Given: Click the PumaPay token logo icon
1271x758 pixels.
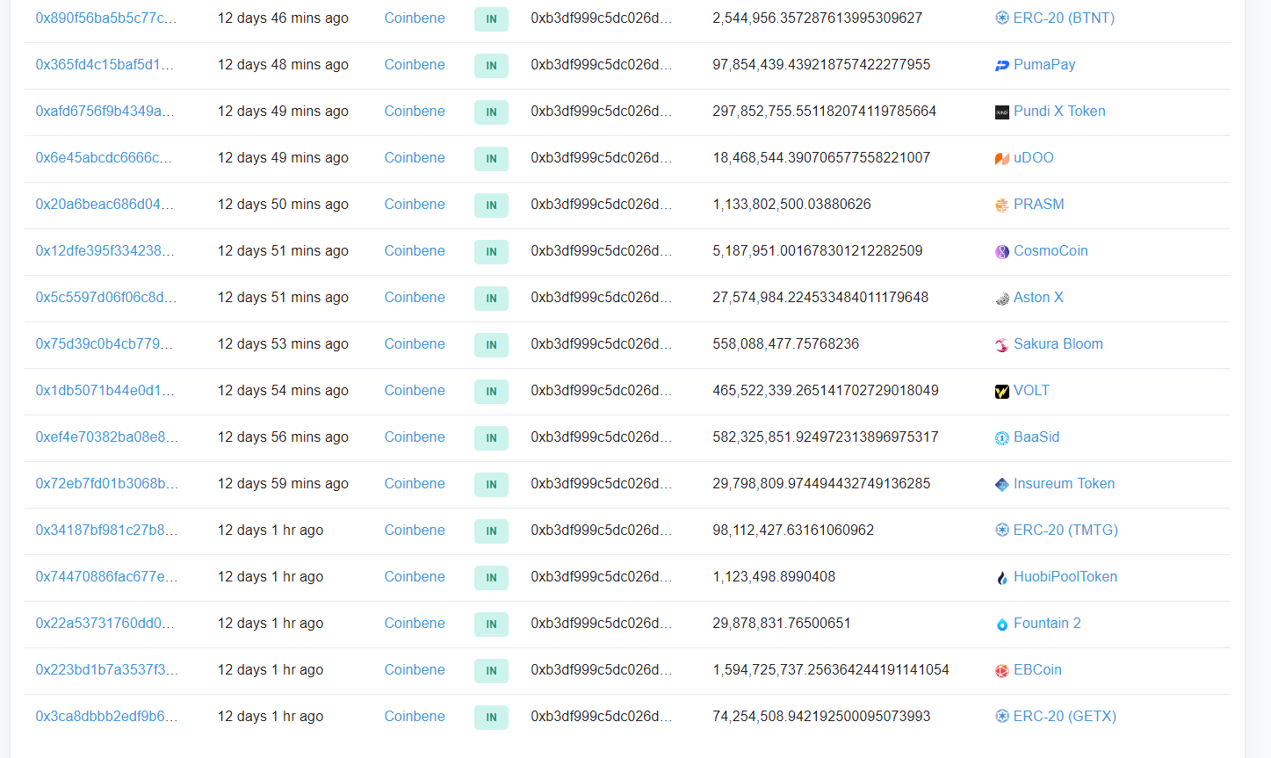Looking at the screenshot, I should [x=1002, y=65].
